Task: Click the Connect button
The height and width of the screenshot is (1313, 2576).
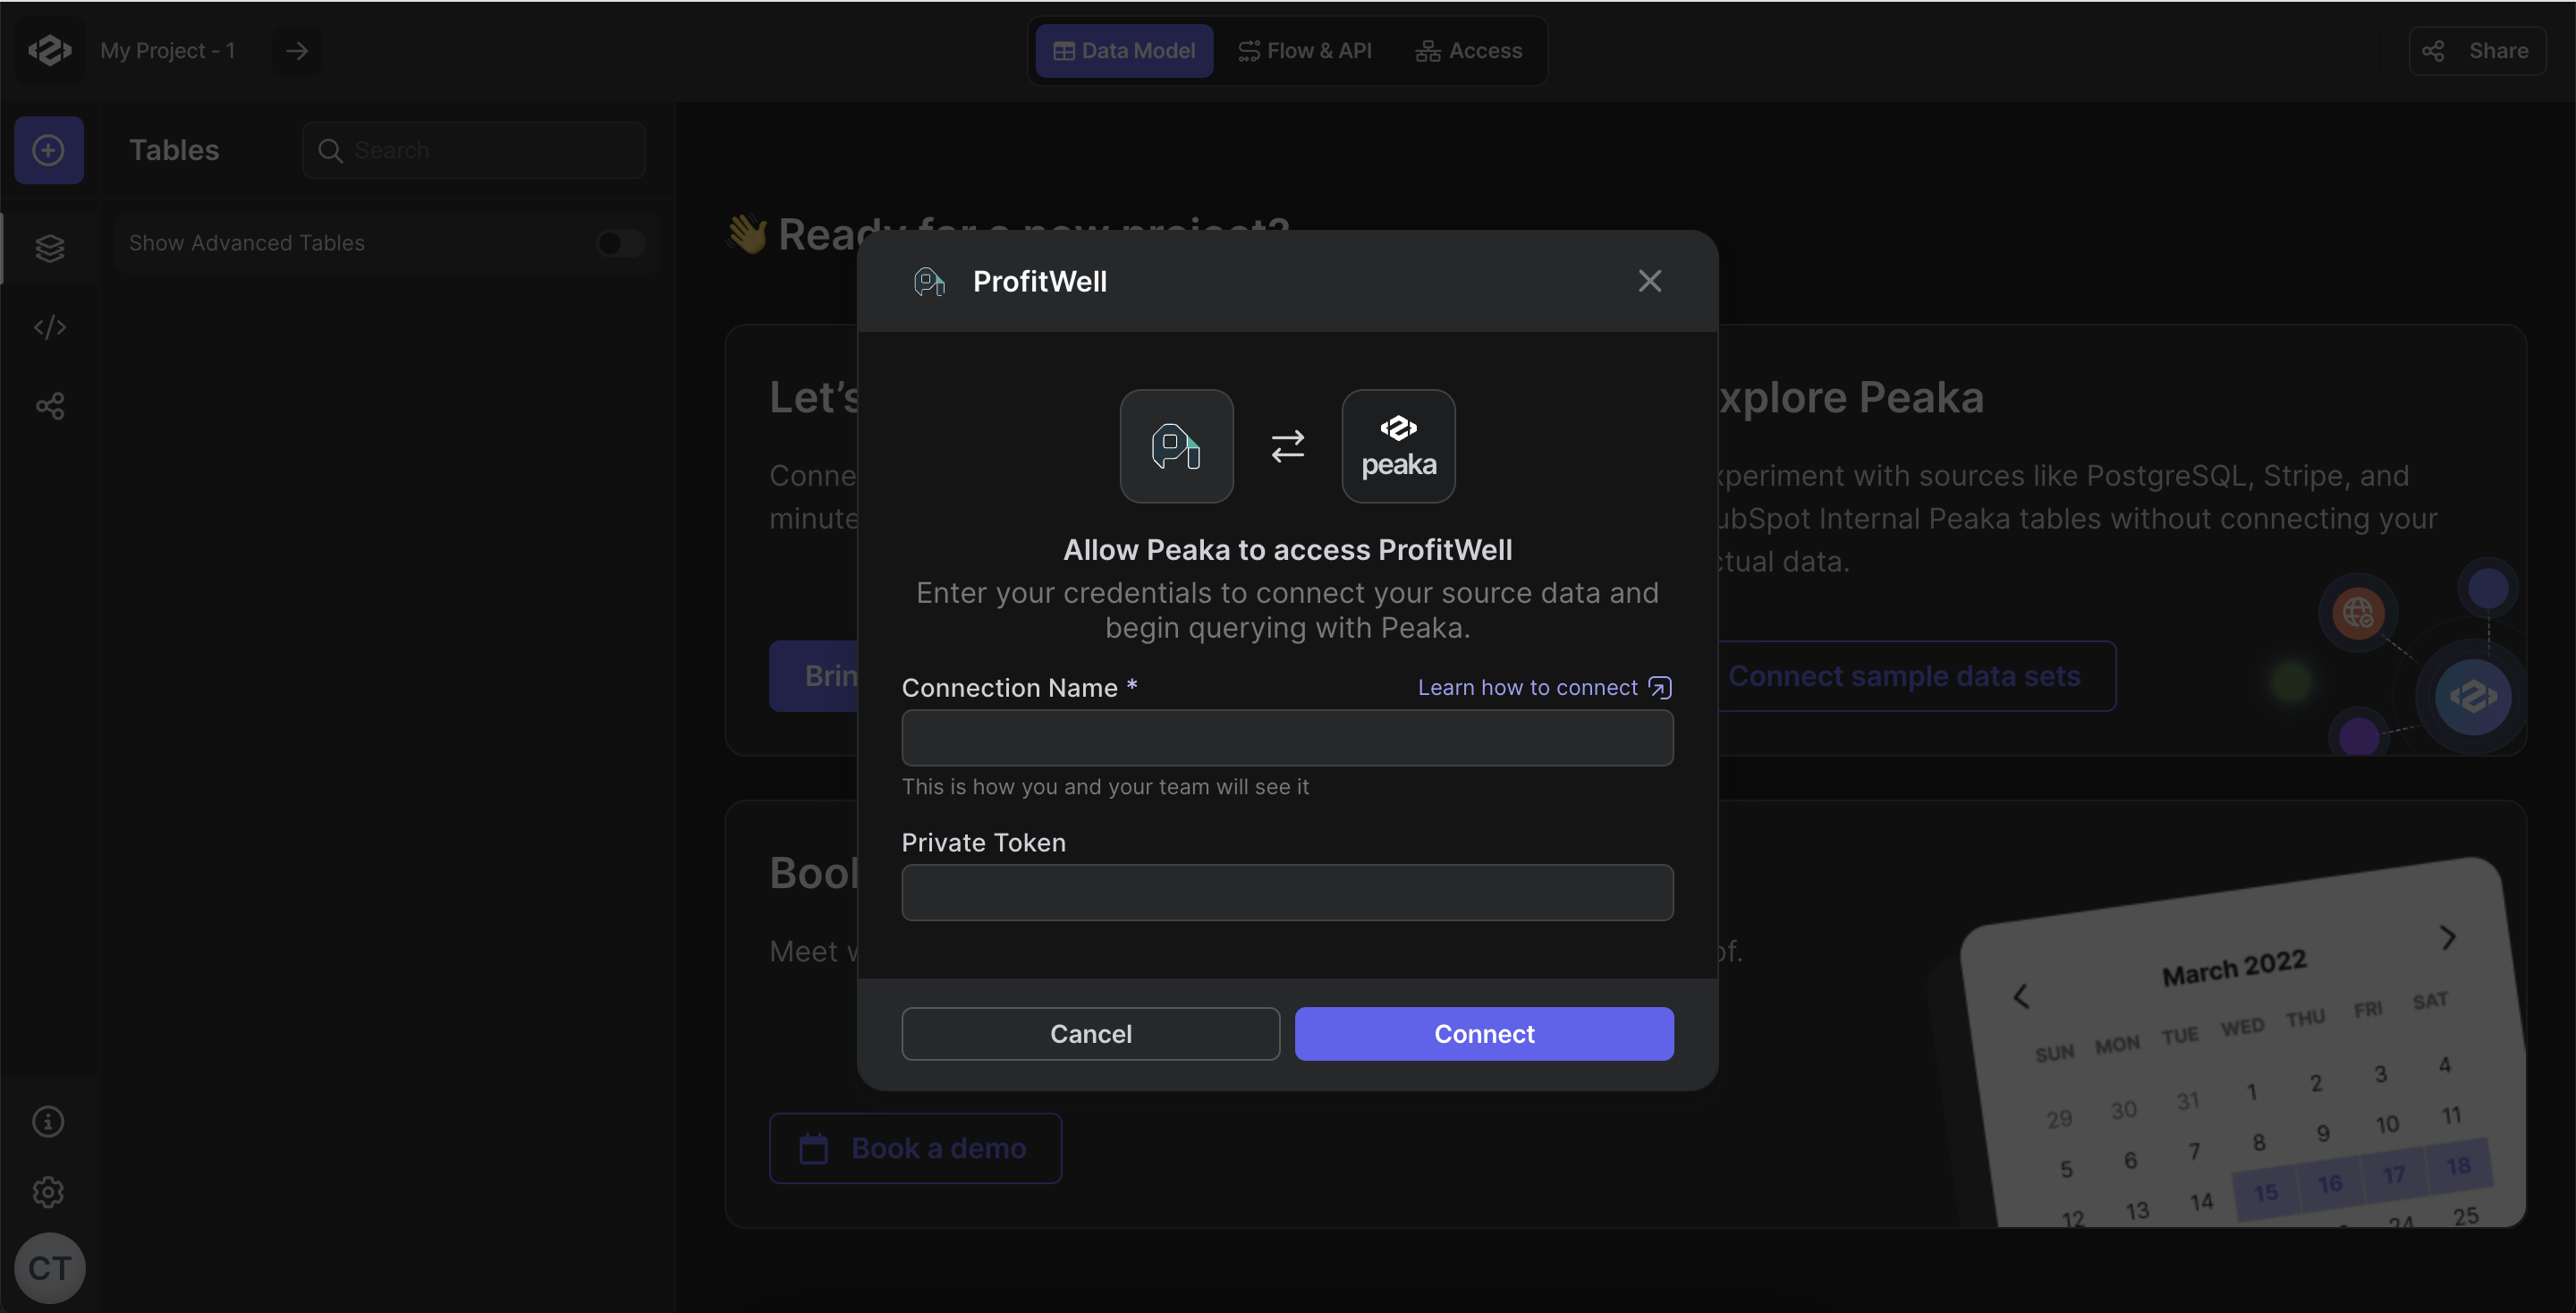Action: coord(1484,1033)
